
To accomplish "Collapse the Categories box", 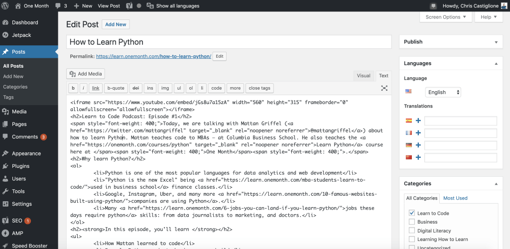I will coord(496,184).
